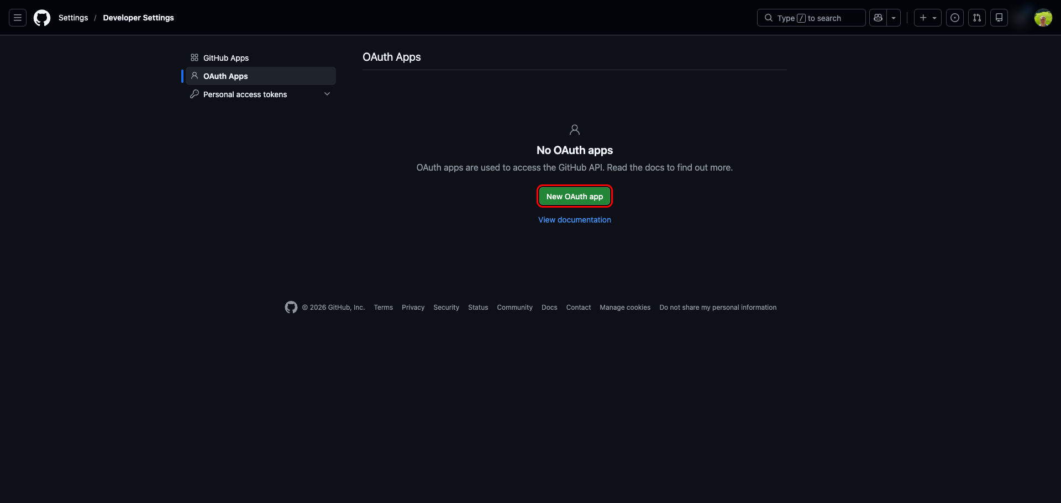Open the Create new plus menu

coord(928,18)
